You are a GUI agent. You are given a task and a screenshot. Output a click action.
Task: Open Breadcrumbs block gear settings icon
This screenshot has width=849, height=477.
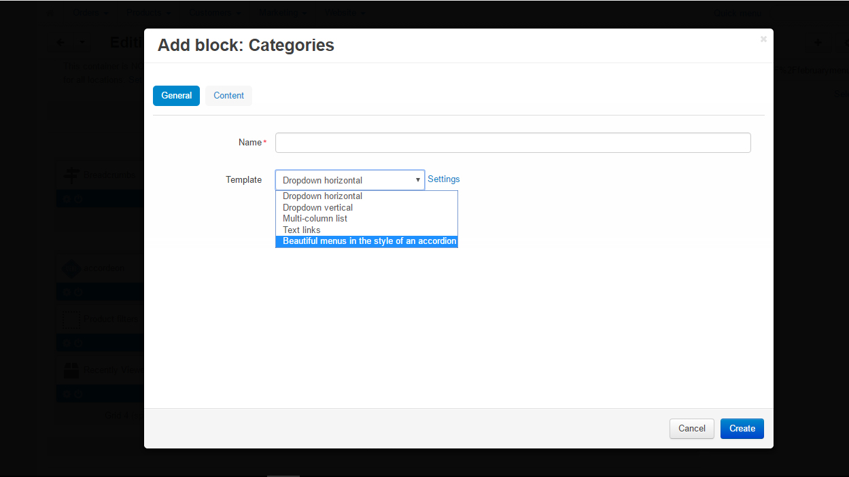[67, 200]
